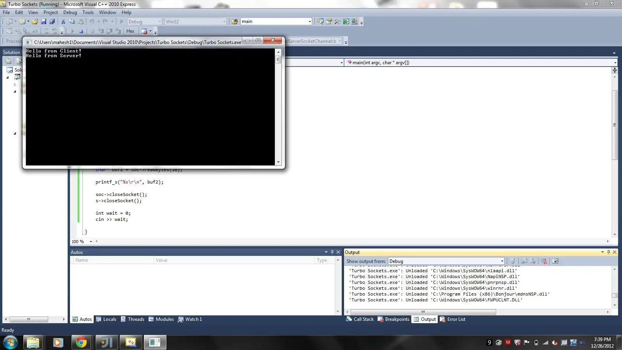622x350 pixels.
Task: Click the Stop Debugging square icon
Action: pyautogui.click(x=81, y=31)
